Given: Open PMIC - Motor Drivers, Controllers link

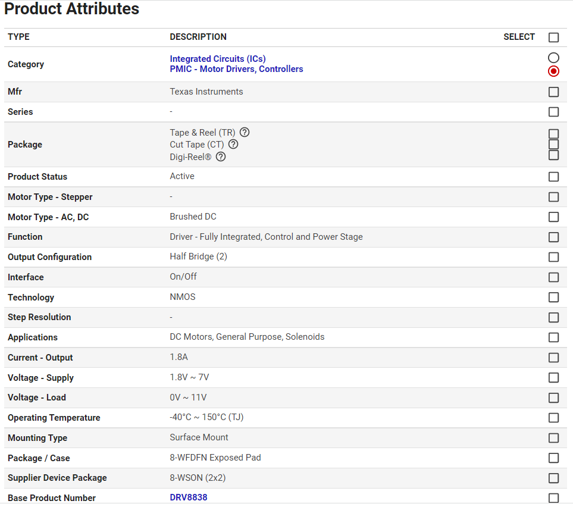Looking at the screenshot, I should tap(236, 69).
